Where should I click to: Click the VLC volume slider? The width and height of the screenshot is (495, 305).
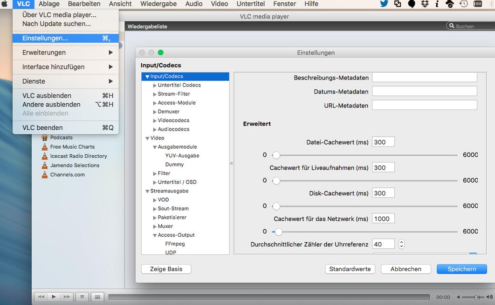pyautogui.click(x=473, y=297)
